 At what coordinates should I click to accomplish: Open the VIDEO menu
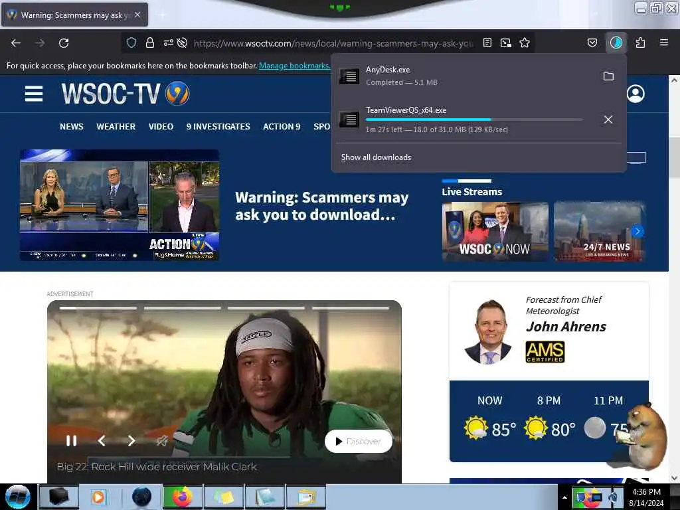coord(161,127)
